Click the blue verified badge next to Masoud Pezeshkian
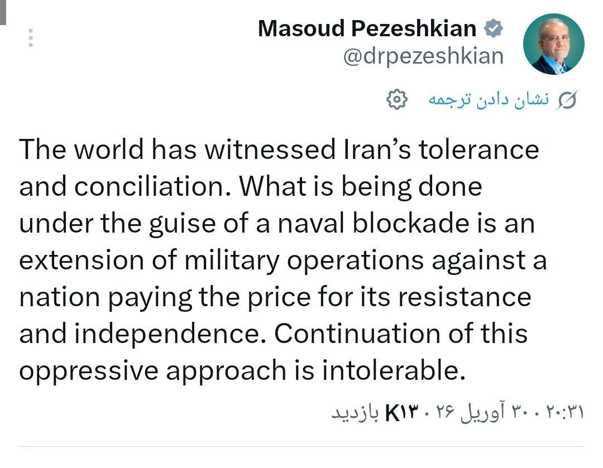Image resolution: width=603 pixels, height=468 pixels. [494, 27]
